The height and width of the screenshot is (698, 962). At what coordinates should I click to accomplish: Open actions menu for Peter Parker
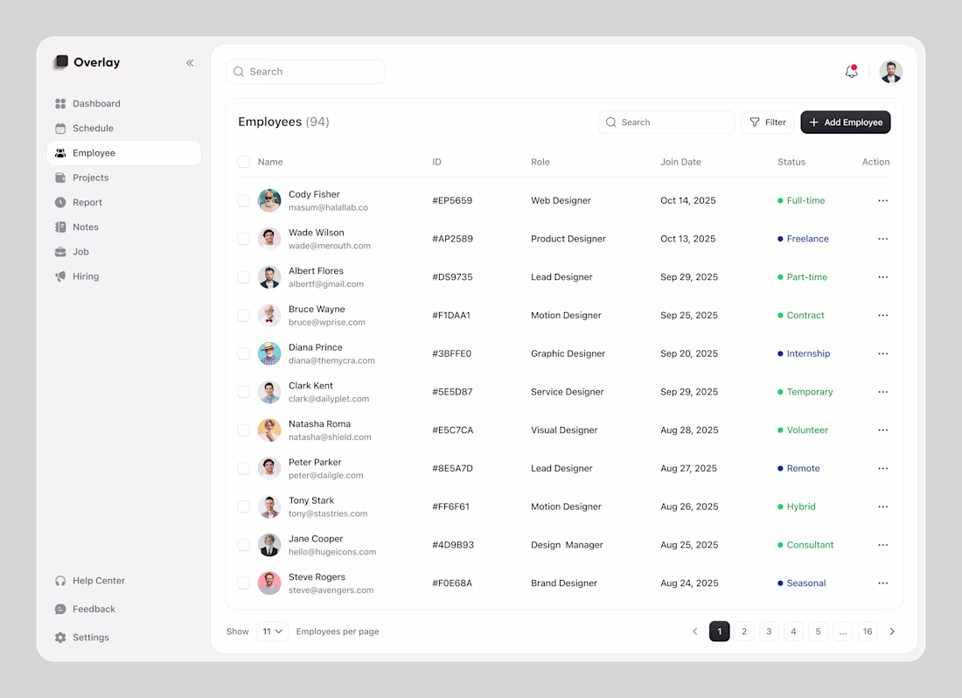tap(882, 469)
